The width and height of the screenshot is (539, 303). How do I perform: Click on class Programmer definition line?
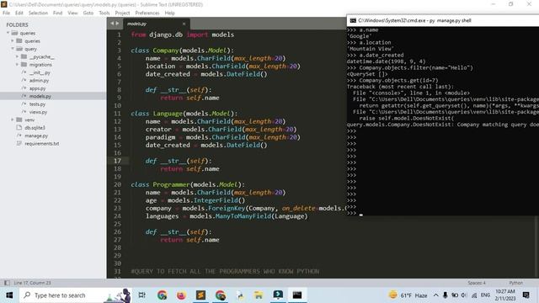pyautogui.click(x=188, y=184)
